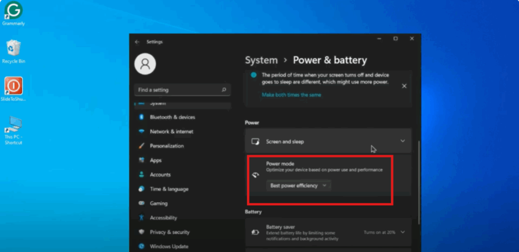Click the Bluetooth & devices icon
Screen dimensions: 519x252
tap(142, 117)
